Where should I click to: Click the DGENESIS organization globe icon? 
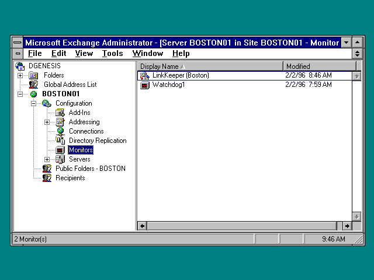point(20,66)
